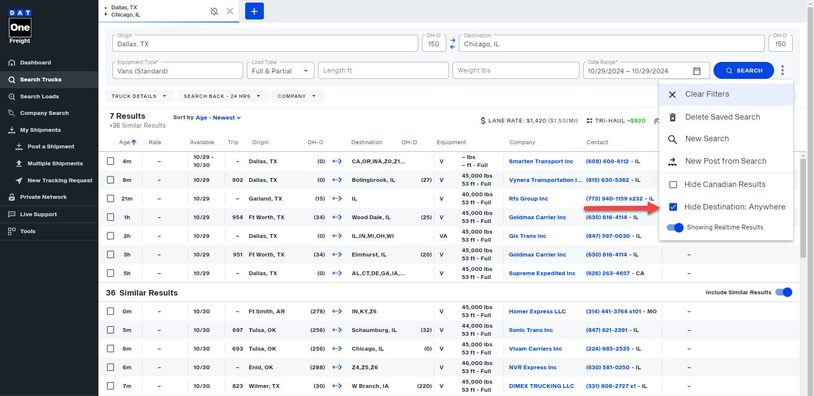This screenshot has width=814, height=396.
Task: Open the Load Type Full & Partial dropdown
Action: click(280, 71)
